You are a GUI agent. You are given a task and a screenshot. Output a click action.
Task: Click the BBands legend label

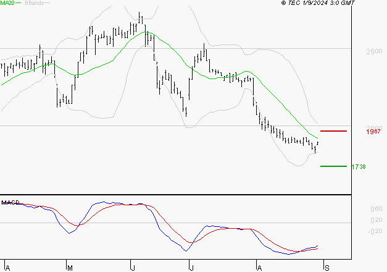35,3
